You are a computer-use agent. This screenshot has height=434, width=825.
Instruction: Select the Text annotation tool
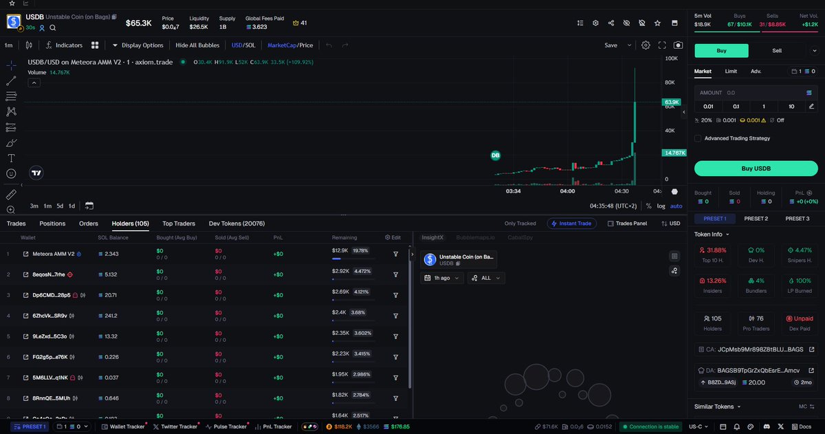point(12,158)
